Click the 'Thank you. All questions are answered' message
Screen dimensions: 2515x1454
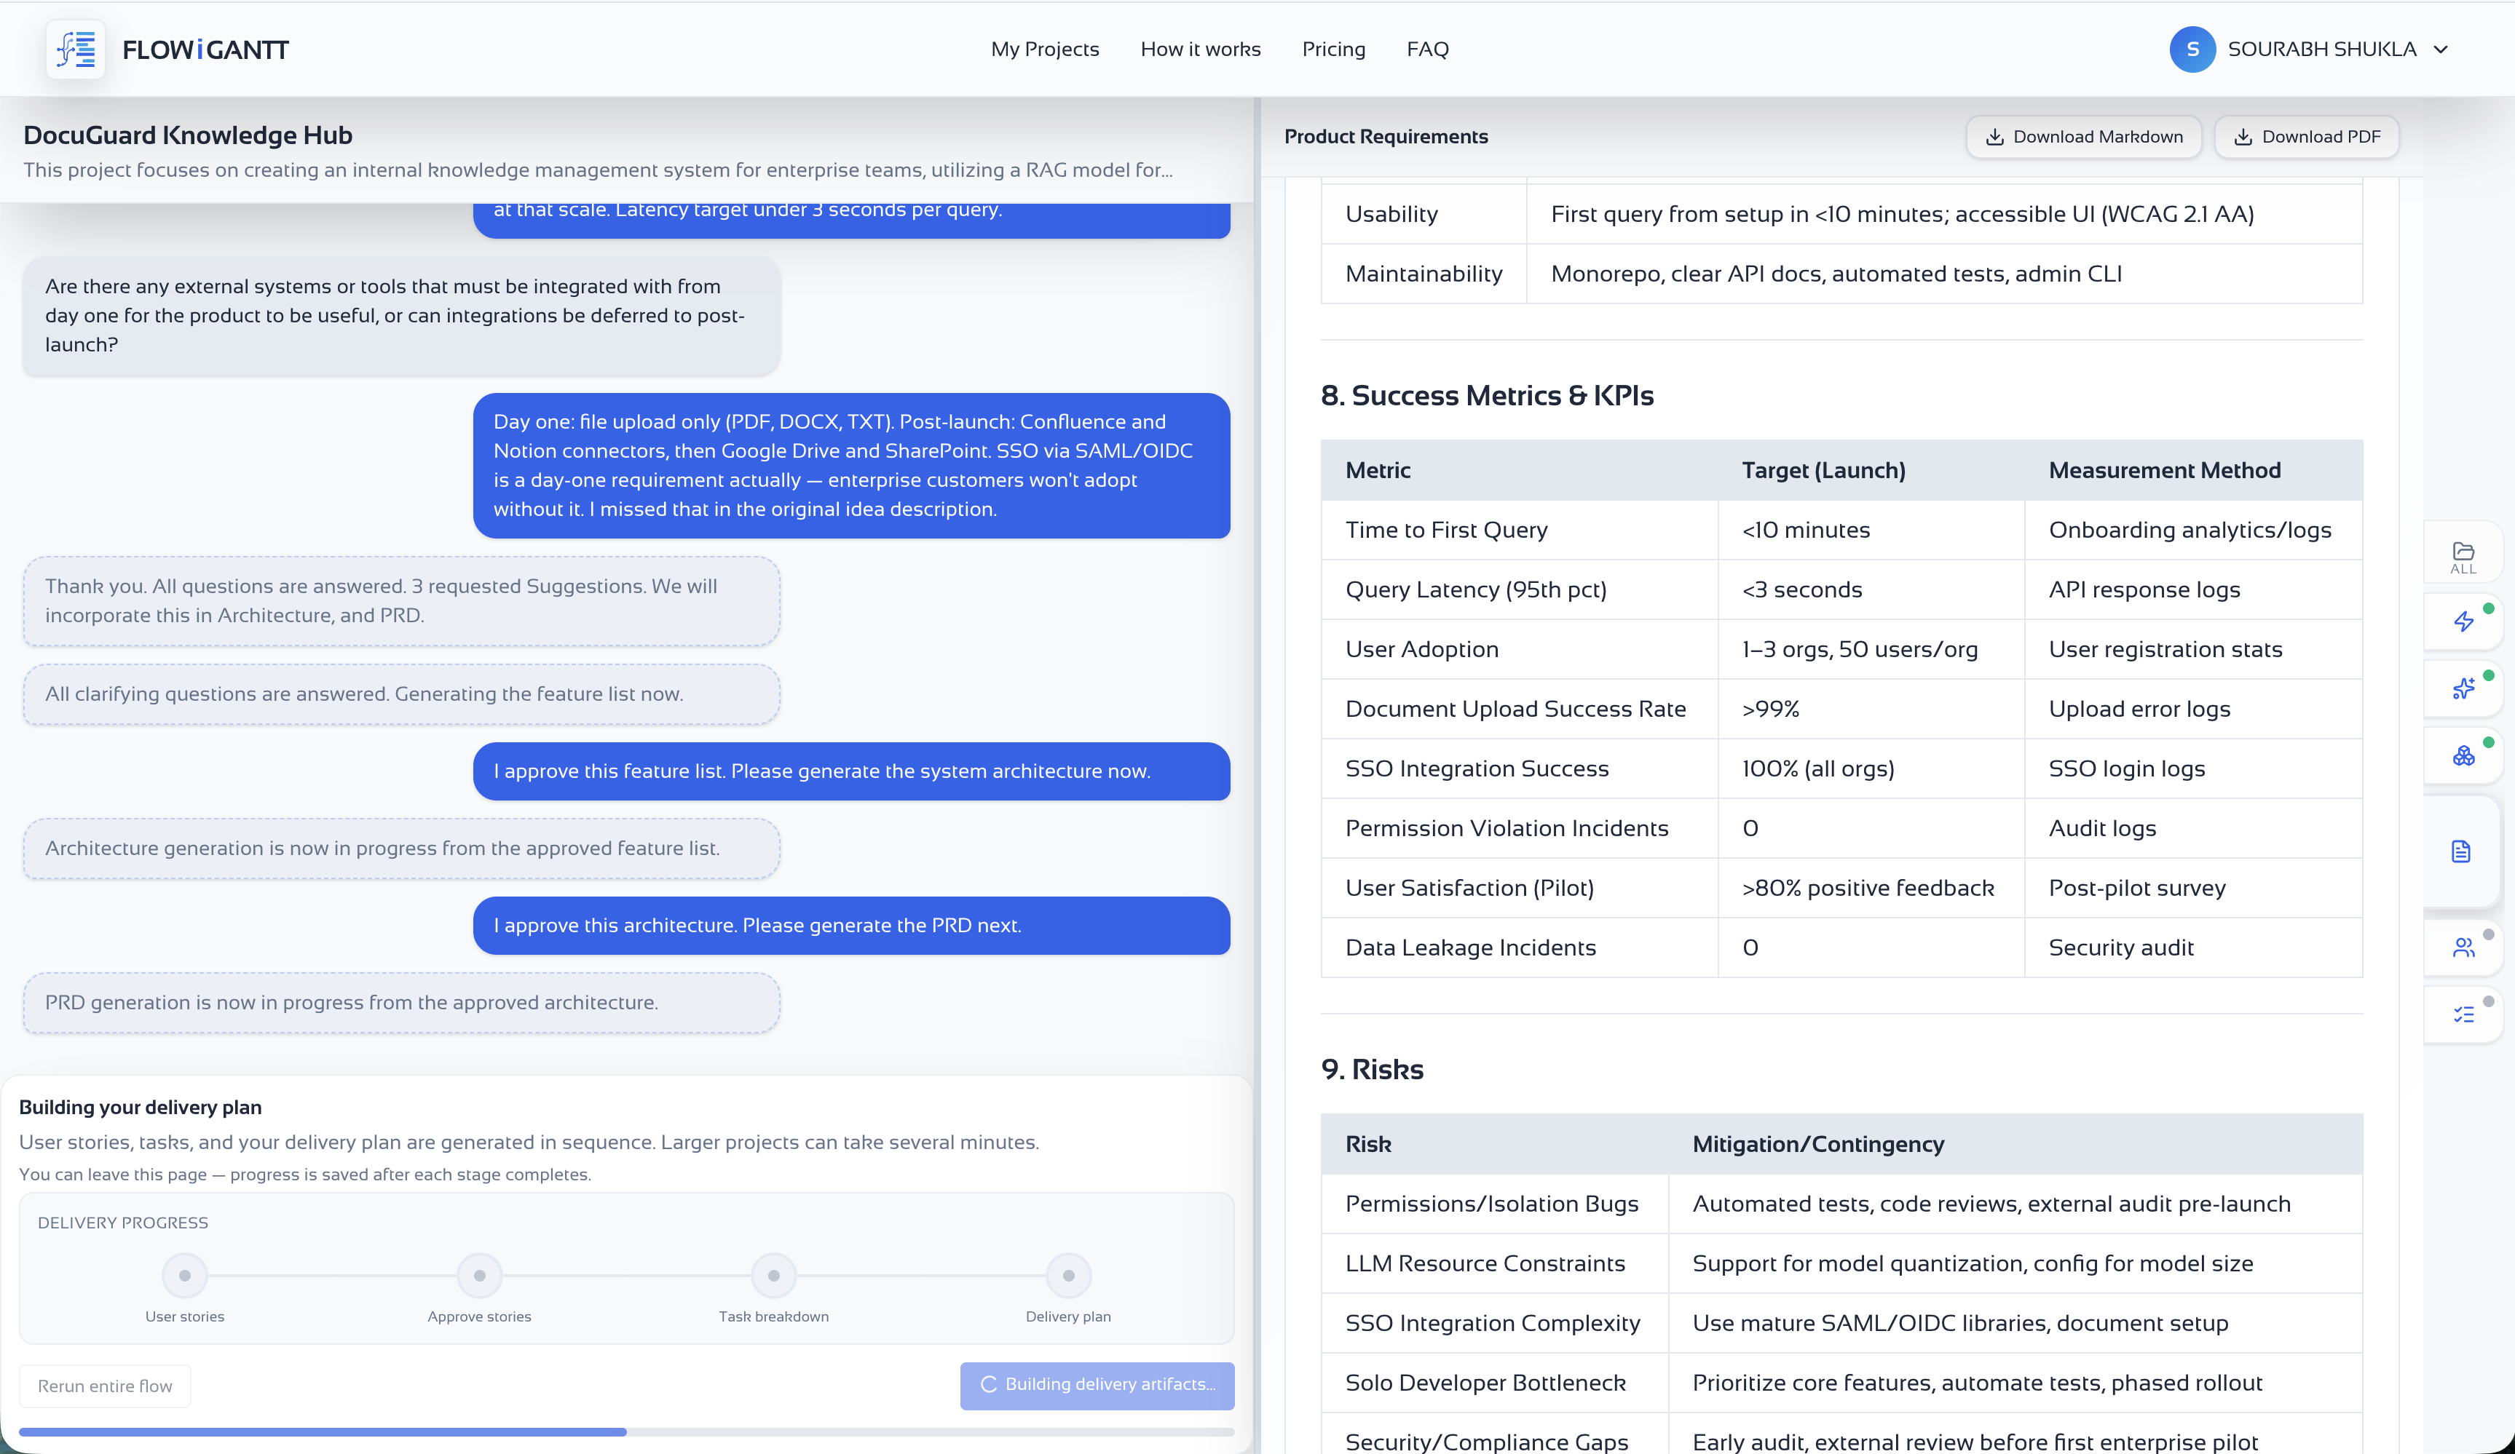click(401, 601)
